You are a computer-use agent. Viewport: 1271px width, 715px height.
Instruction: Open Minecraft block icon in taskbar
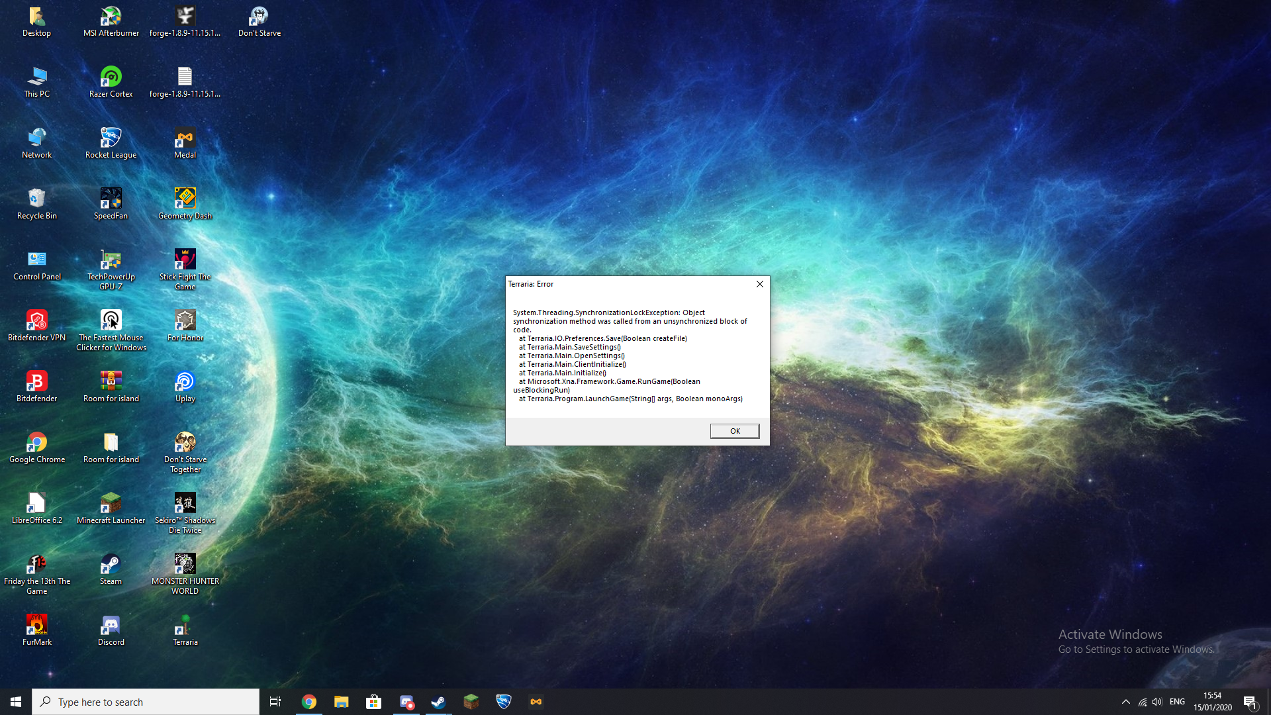471,702
